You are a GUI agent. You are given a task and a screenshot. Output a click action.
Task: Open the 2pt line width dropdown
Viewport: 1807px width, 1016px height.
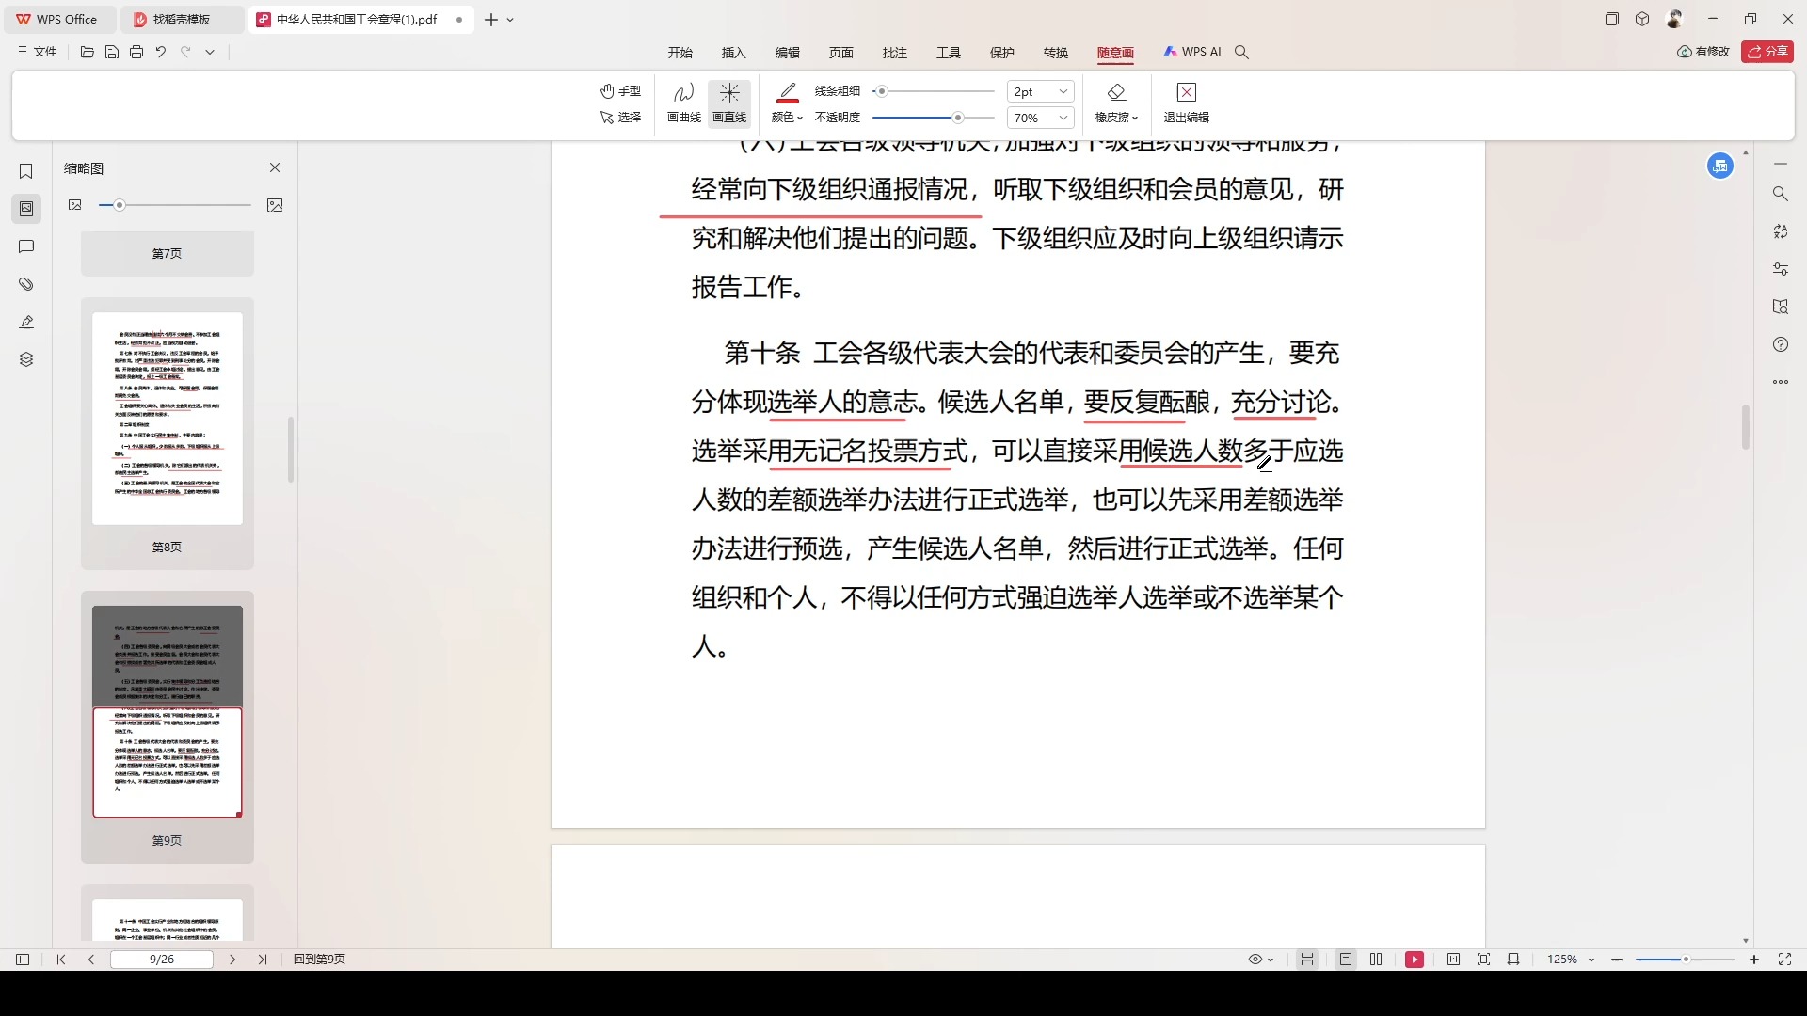[1040, 91]
